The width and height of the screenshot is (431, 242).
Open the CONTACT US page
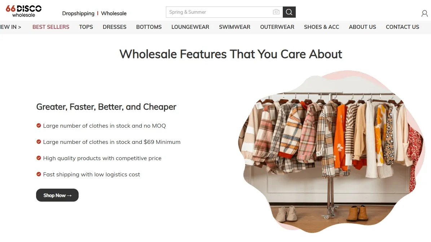click(403, 27)
